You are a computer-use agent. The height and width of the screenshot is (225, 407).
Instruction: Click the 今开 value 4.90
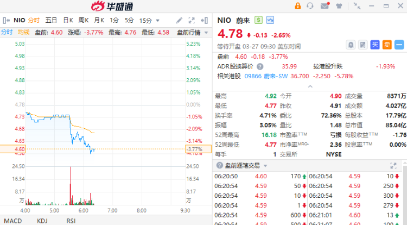(335, 96)
